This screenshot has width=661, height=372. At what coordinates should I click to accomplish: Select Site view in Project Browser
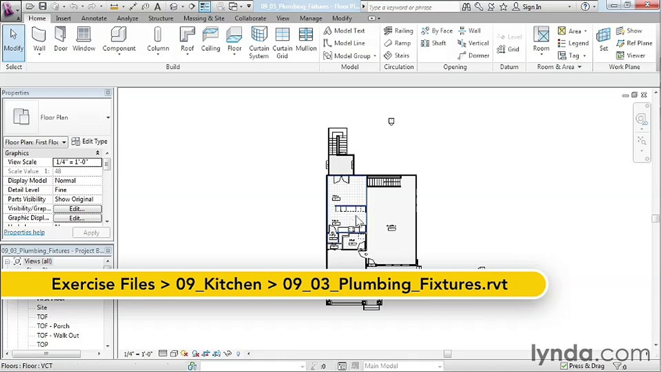42,307
